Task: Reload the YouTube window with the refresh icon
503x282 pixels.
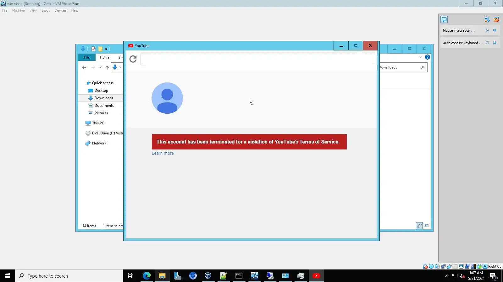Action: (x=133, y=59)
